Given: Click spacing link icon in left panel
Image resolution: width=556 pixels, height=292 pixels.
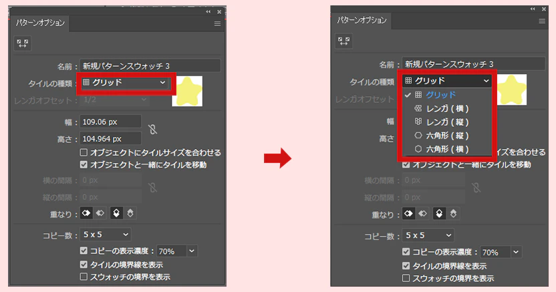Looking at the screenshot, I should (153, 188).
